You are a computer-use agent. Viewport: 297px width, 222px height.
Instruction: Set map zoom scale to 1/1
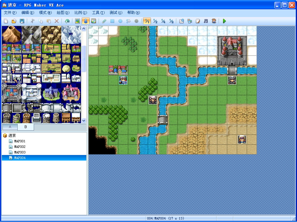pyautogui.click(x=147, y=21)
